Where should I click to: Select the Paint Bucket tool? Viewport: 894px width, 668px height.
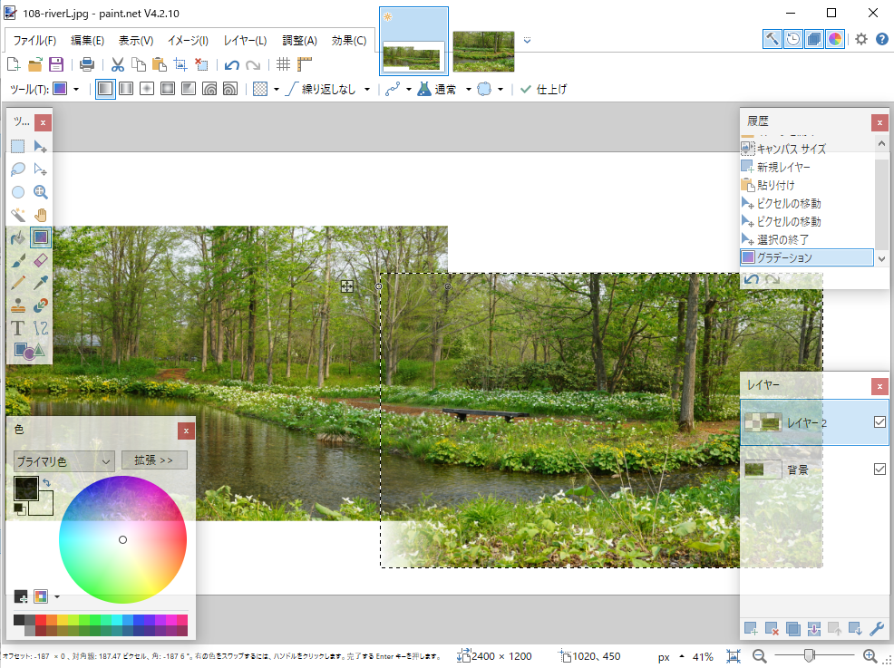coord(18,237)
